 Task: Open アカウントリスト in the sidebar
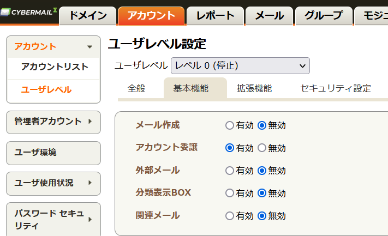55,66
